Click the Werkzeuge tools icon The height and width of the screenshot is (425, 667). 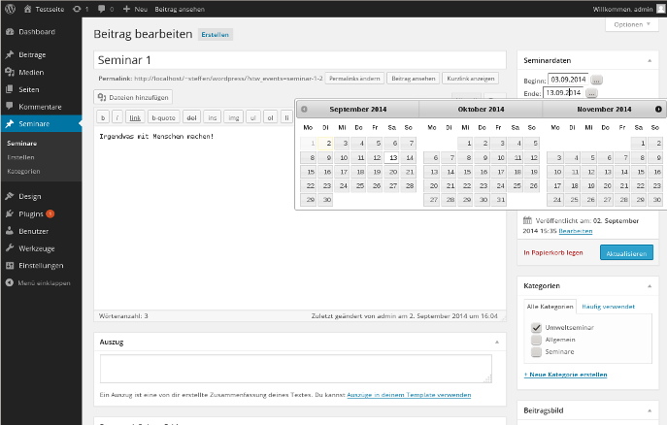9,248
